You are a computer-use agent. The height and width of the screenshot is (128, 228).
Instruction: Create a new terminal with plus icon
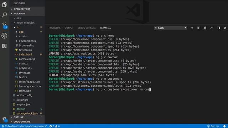tap(192, 28)
